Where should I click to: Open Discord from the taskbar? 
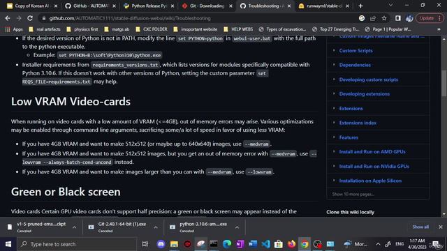click(161, 244)
